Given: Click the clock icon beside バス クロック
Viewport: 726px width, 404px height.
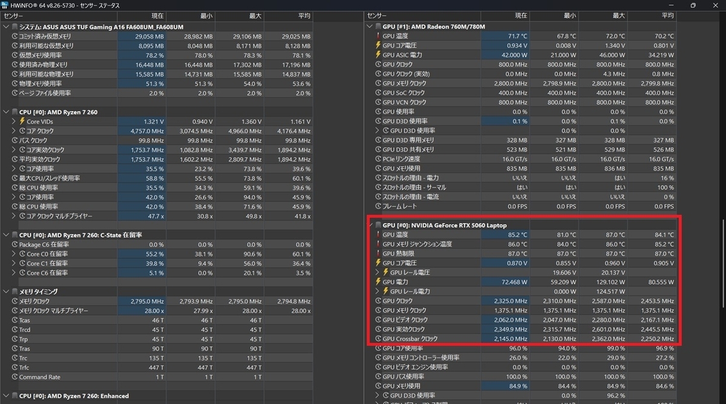Looking at the screenshot, I should pyautogui.click(x=14, y=140).
